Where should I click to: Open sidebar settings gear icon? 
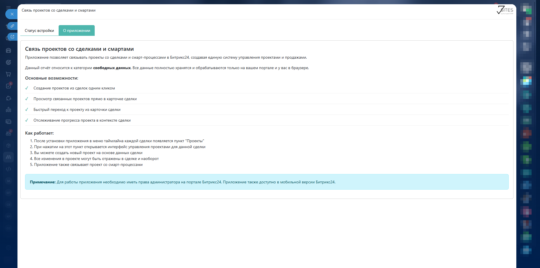[8, 248]
